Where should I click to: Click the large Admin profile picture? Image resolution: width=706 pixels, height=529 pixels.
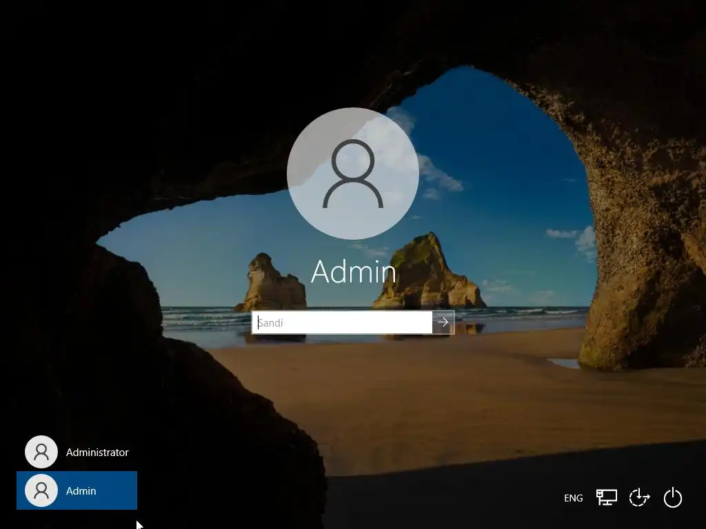click(x=353, y=174)
